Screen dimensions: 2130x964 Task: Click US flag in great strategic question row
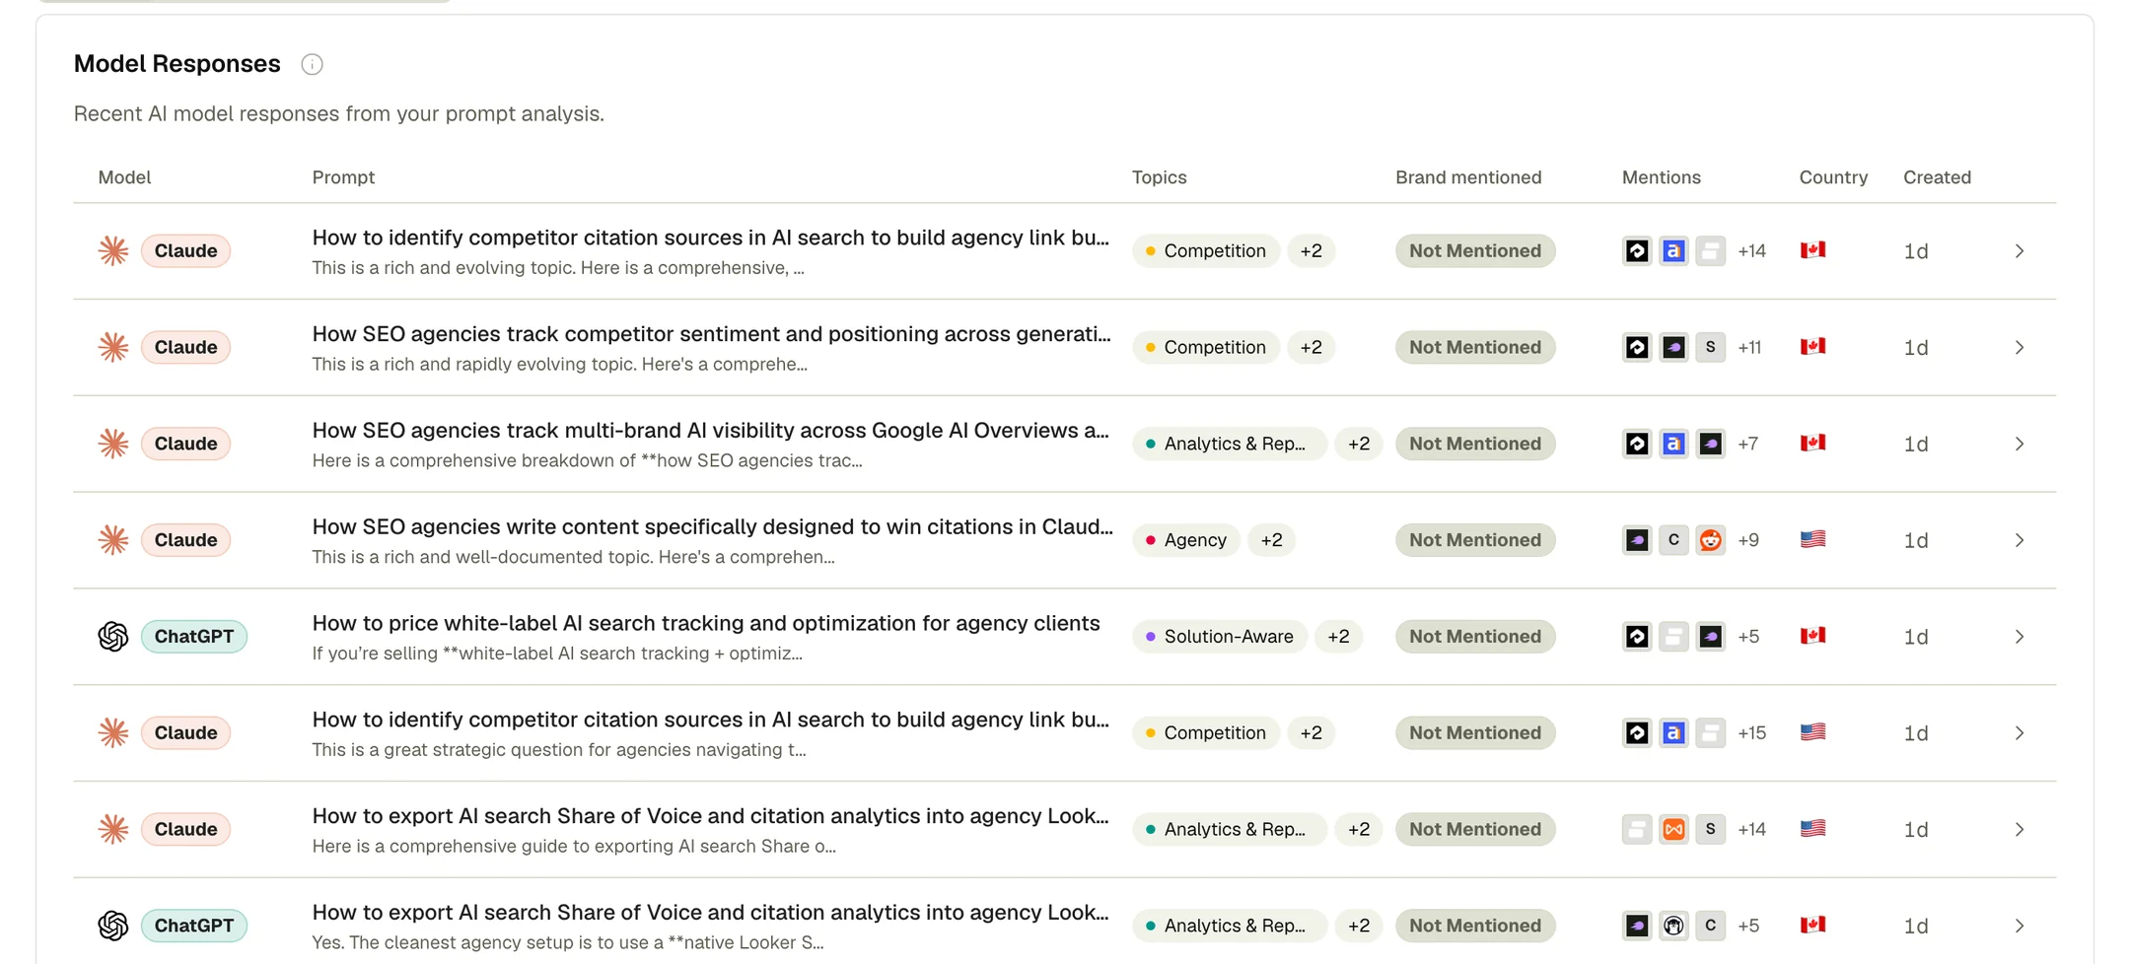[x=1812, y=732]
